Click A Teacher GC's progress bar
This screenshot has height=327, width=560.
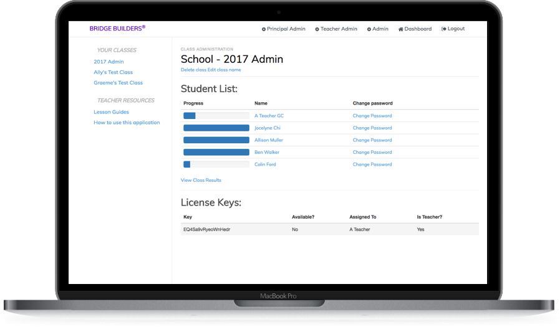click(216, 115)
